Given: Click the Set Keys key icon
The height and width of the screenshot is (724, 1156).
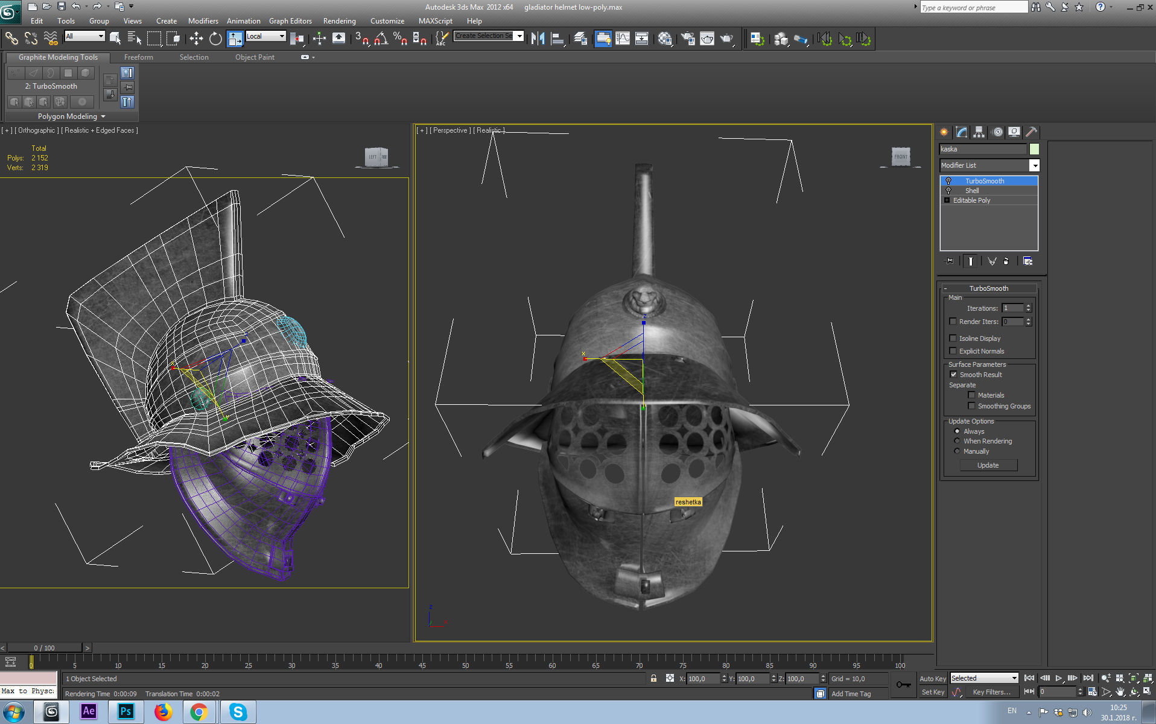Looking at the screenshot, I should pos(903,685).
